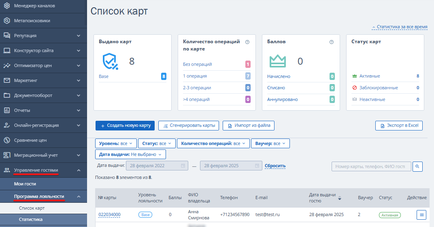The image size is (434, 227).
Task: Open the Ваучер filter dropdown
Action: click(270, 143)
